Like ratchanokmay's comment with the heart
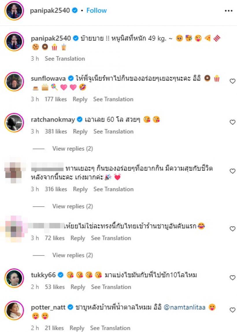This screenshot has height=332, width=237. [233, 122]
